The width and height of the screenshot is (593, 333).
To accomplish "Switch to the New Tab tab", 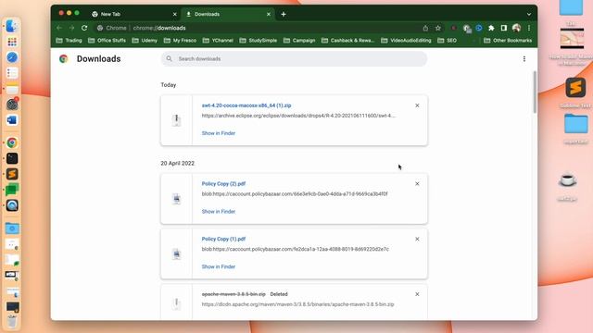I will [132, 14].
